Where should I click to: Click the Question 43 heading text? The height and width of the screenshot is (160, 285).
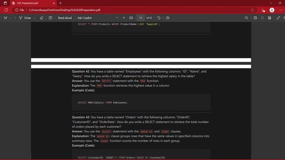[x=81, y=117]
